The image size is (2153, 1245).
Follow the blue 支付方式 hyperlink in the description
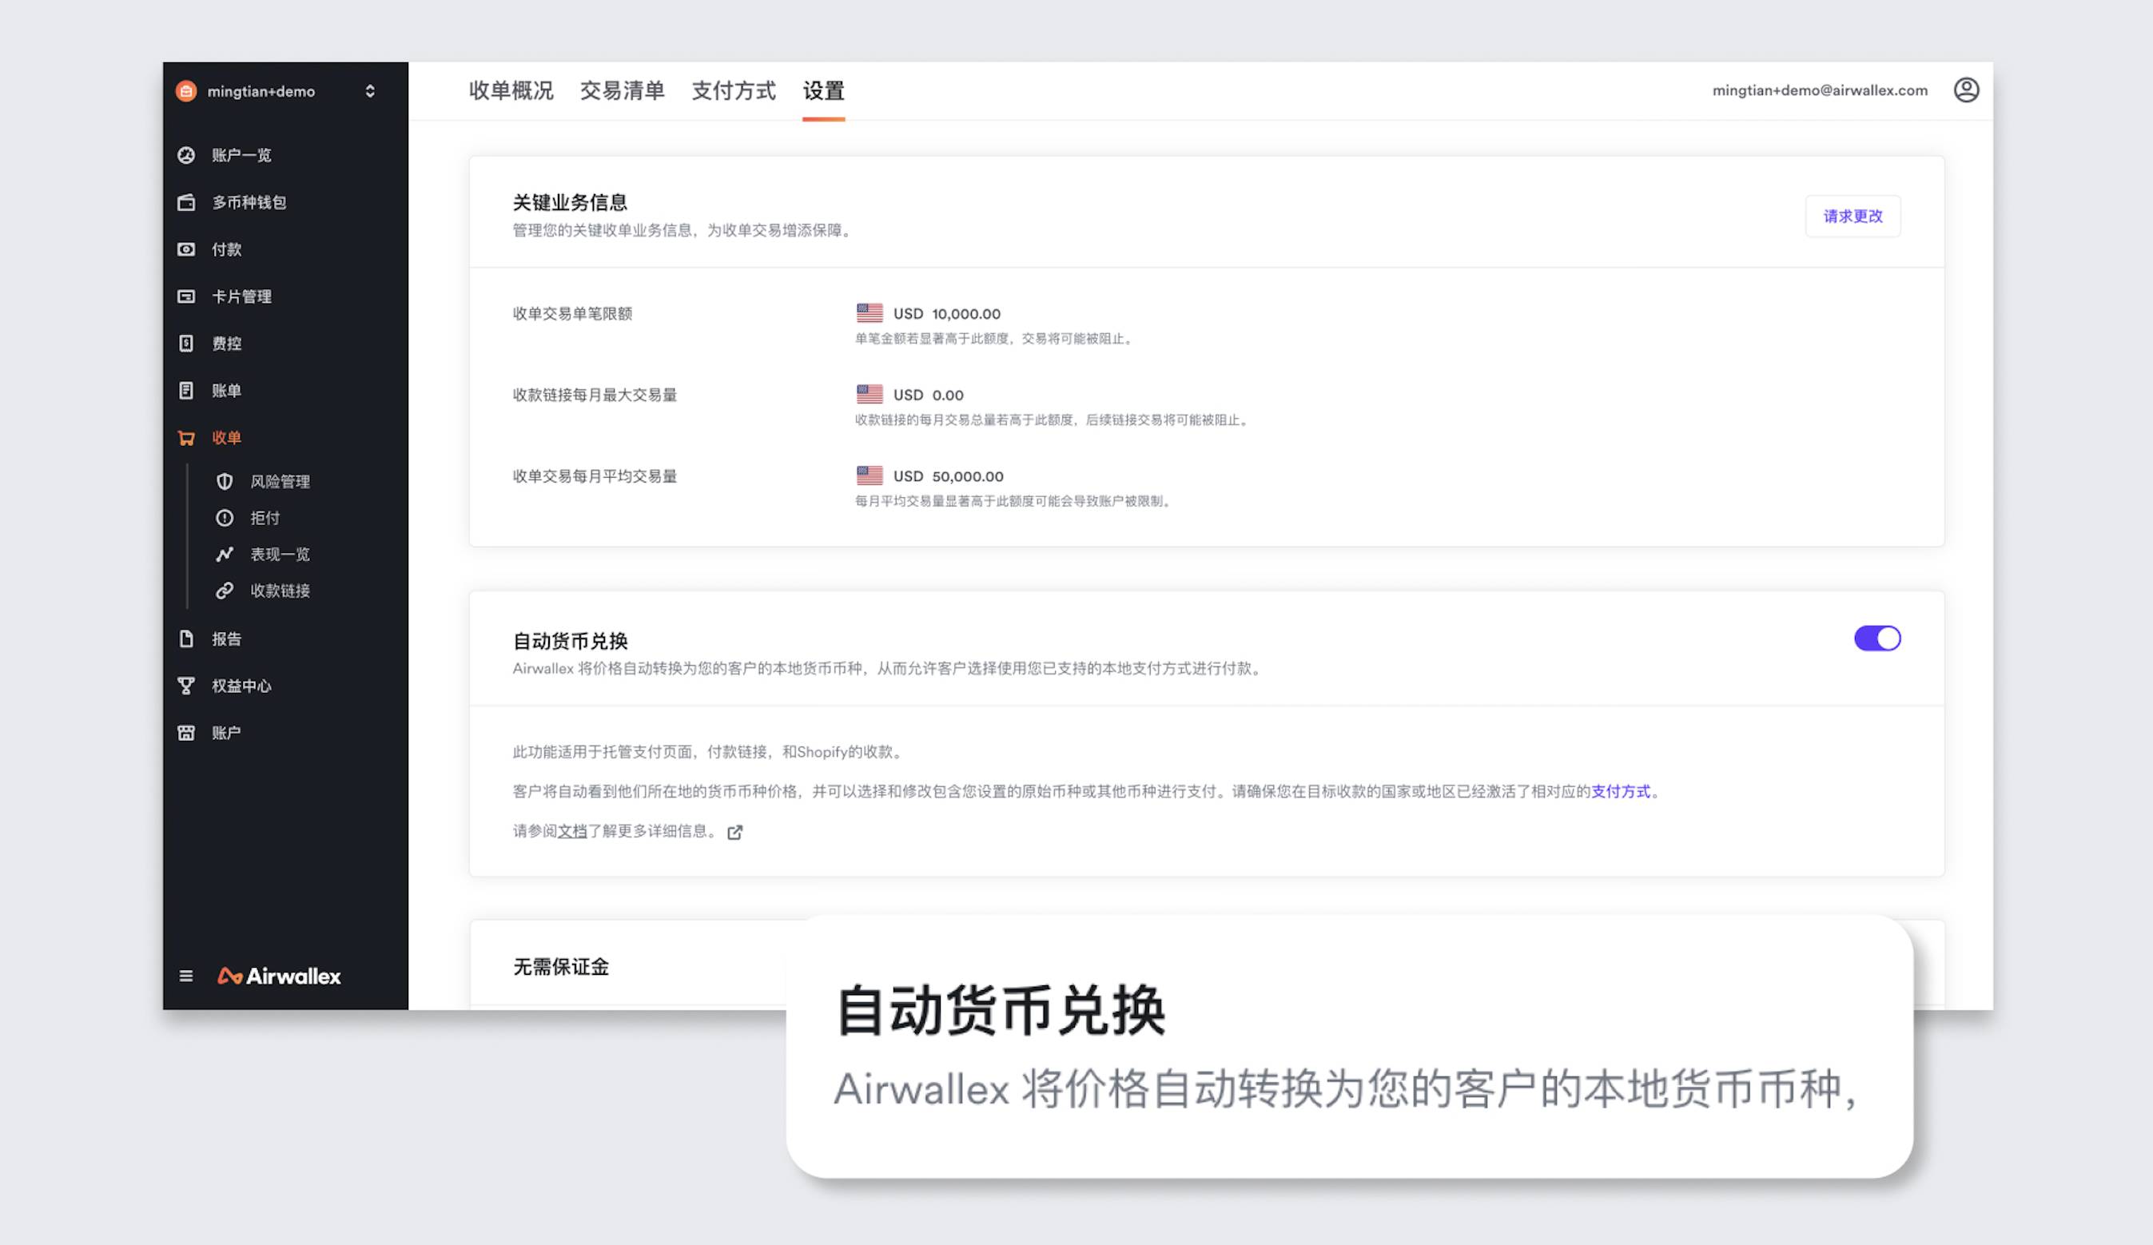coord(1621,791)
